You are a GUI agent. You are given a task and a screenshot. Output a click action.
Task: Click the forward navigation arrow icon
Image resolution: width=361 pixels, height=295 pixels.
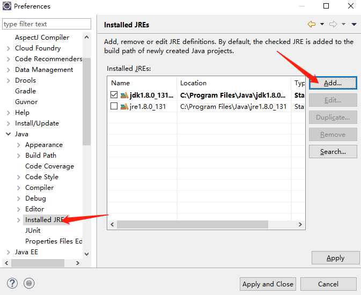click(333, 24)
